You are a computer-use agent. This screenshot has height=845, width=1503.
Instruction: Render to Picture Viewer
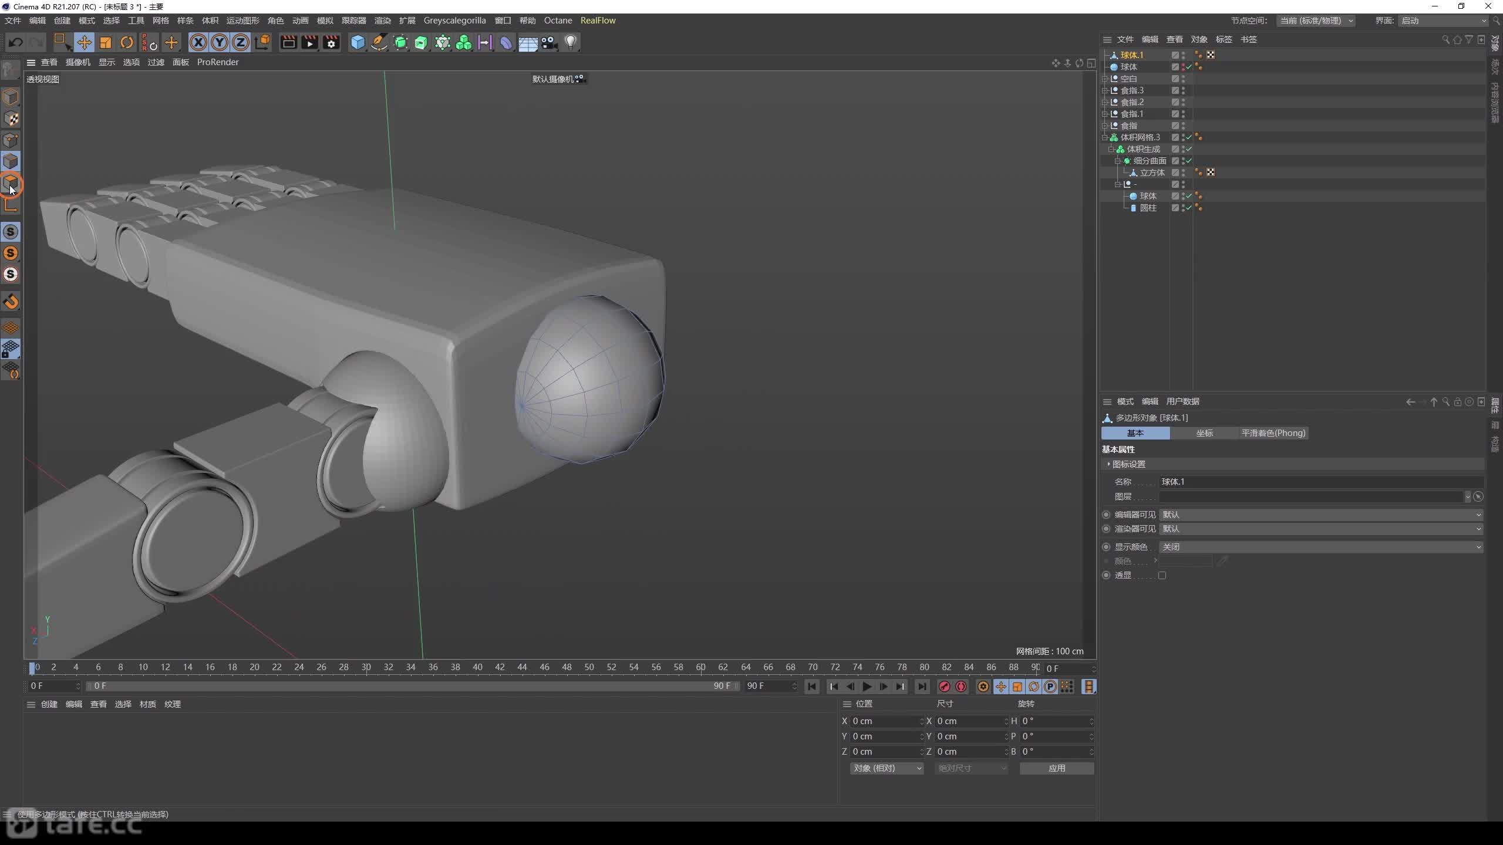pyautogui.click(x=309, y=42)
